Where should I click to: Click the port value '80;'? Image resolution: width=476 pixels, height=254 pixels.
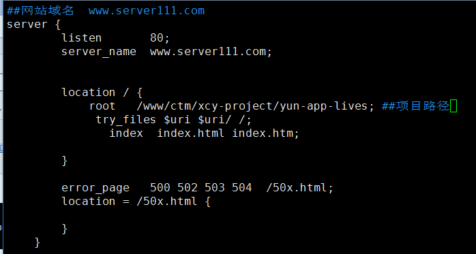160,38
